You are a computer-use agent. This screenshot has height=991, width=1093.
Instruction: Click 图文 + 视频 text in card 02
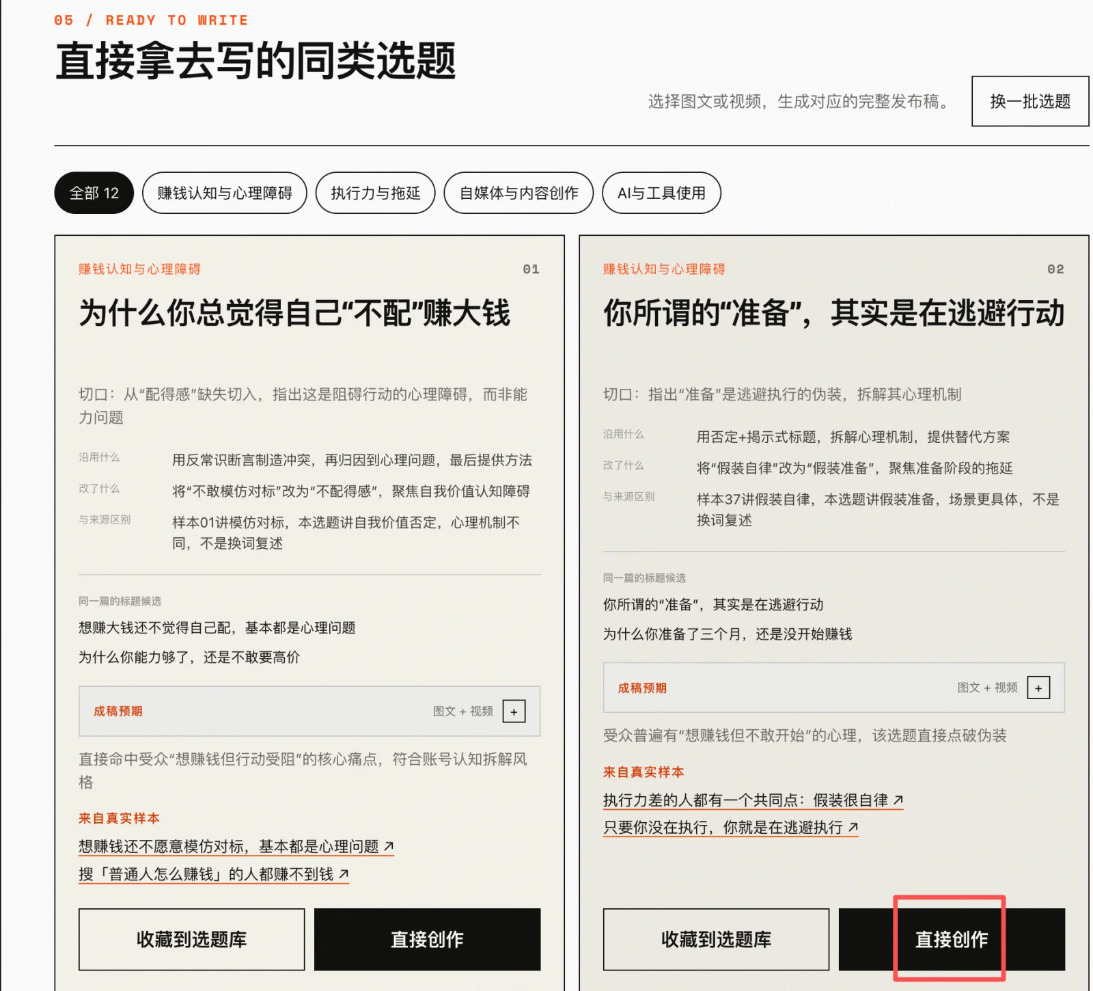click(x=988, y=688)
